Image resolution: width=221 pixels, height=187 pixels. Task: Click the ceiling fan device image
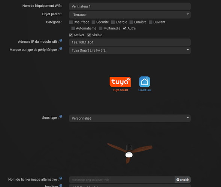(x=130, y=153)
